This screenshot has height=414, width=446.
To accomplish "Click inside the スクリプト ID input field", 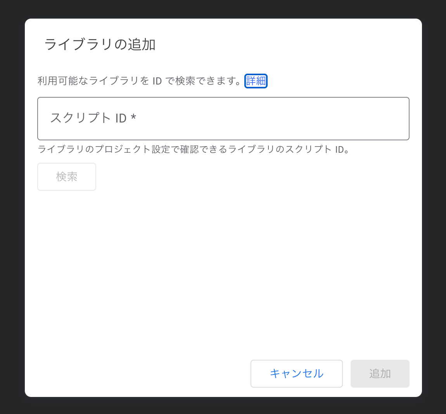I will [x=223, y=119].
